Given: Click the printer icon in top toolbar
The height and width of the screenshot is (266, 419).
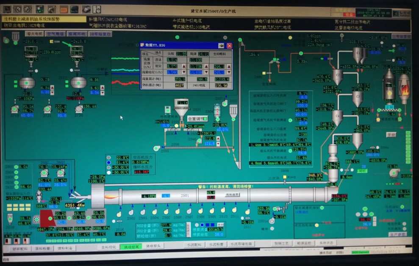Looking at the screenshot, I should coord(86,8).
